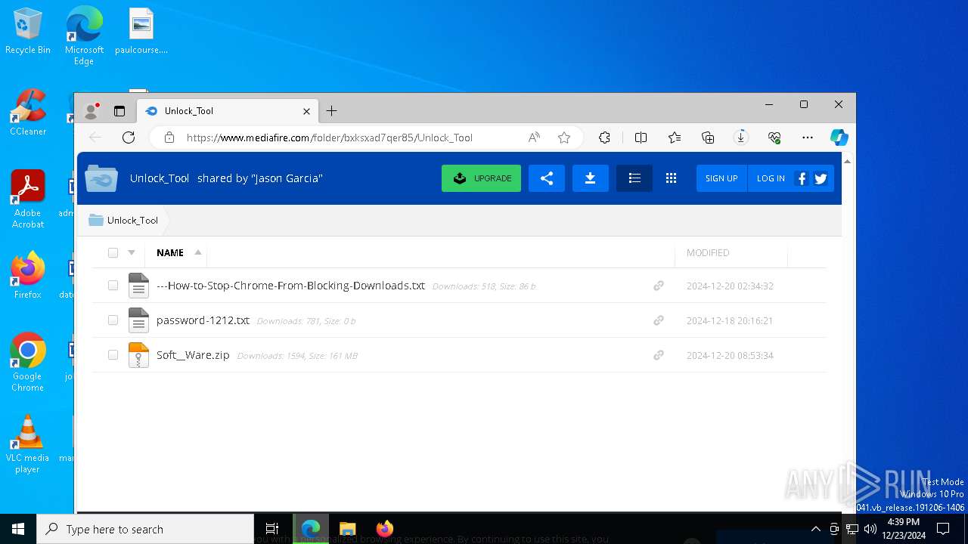Image resolution: width=968 pixels, height=544 pixels.
Task: Click the Windows search box
Action: pyautogui.click(x=145, y=529)
